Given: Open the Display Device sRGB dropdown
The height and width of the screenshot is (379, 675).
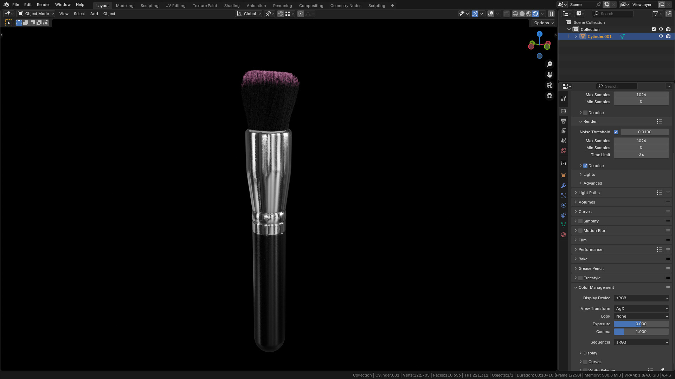Looking at the screenshot, I should click(641, 298).
